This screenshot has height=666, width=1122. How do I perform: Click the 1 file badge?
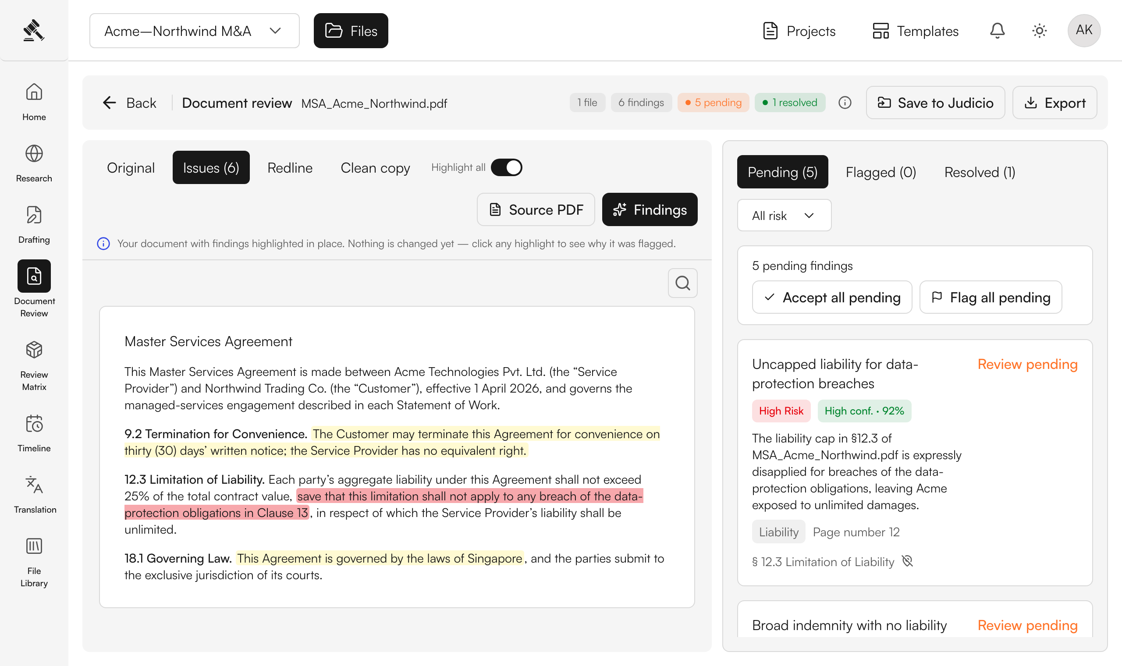pyautogui.click(x=587, y=103)
